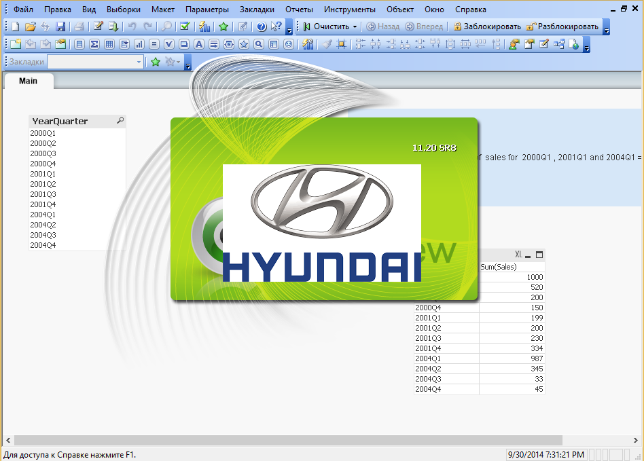Create a Chart using the bar chart icon
Viewport: 644px width, 461px height.
coord(139,44)
